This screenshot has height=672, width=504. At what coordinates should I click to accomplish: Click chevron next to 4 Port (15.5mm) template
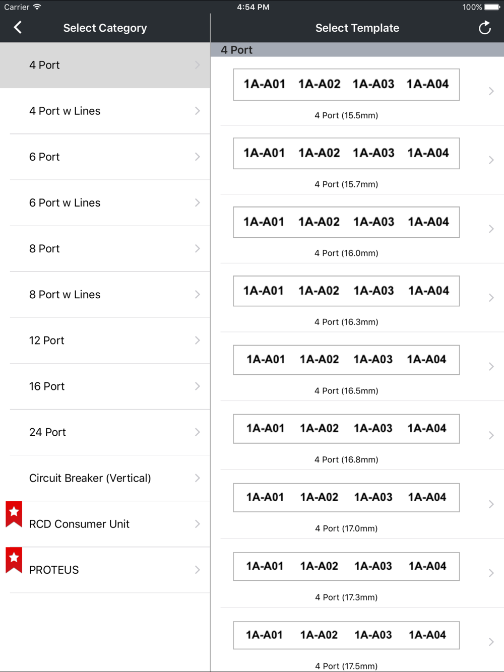[x=491, y=91]
